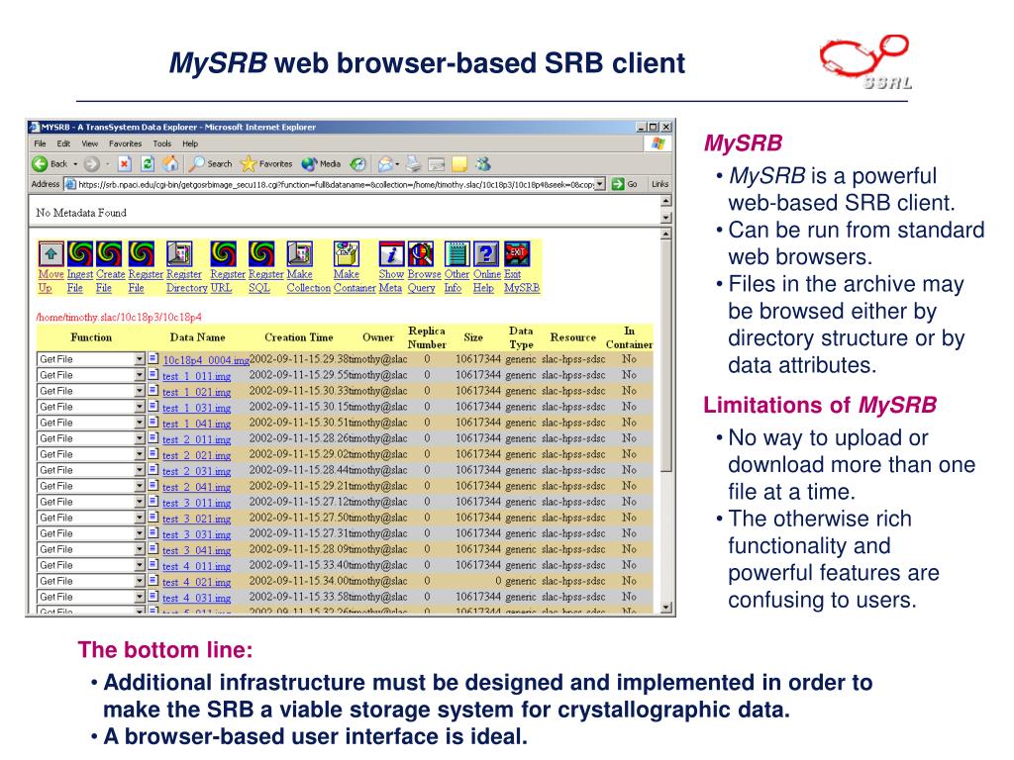Click the Make Collection icon
This screenshot has height=760, width=1014.
point(299,254)
